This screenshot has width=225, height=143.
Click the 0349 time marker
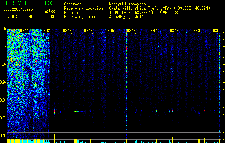196,31
